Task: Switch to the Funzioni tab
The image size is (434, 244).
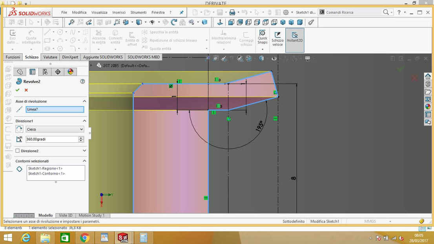Action: coord(13,57)
